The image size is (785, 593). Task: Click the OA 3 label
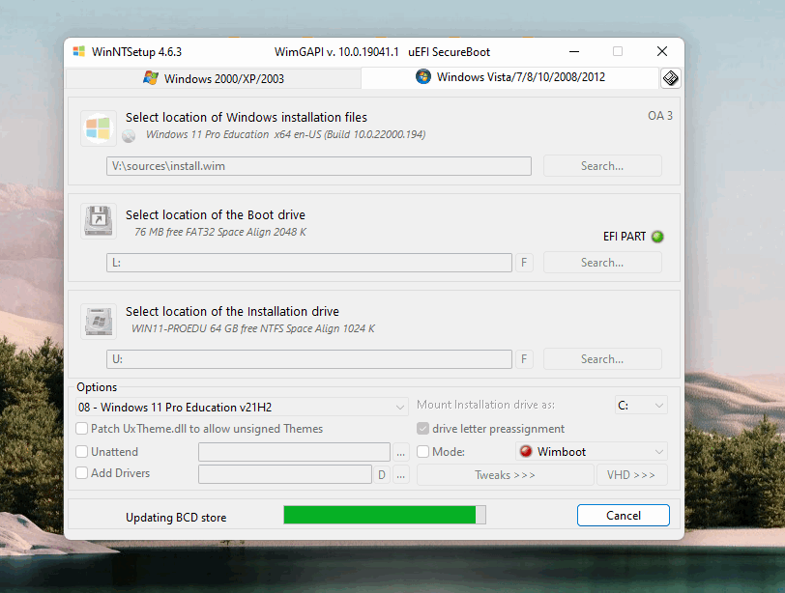click(x=660, y=116)
